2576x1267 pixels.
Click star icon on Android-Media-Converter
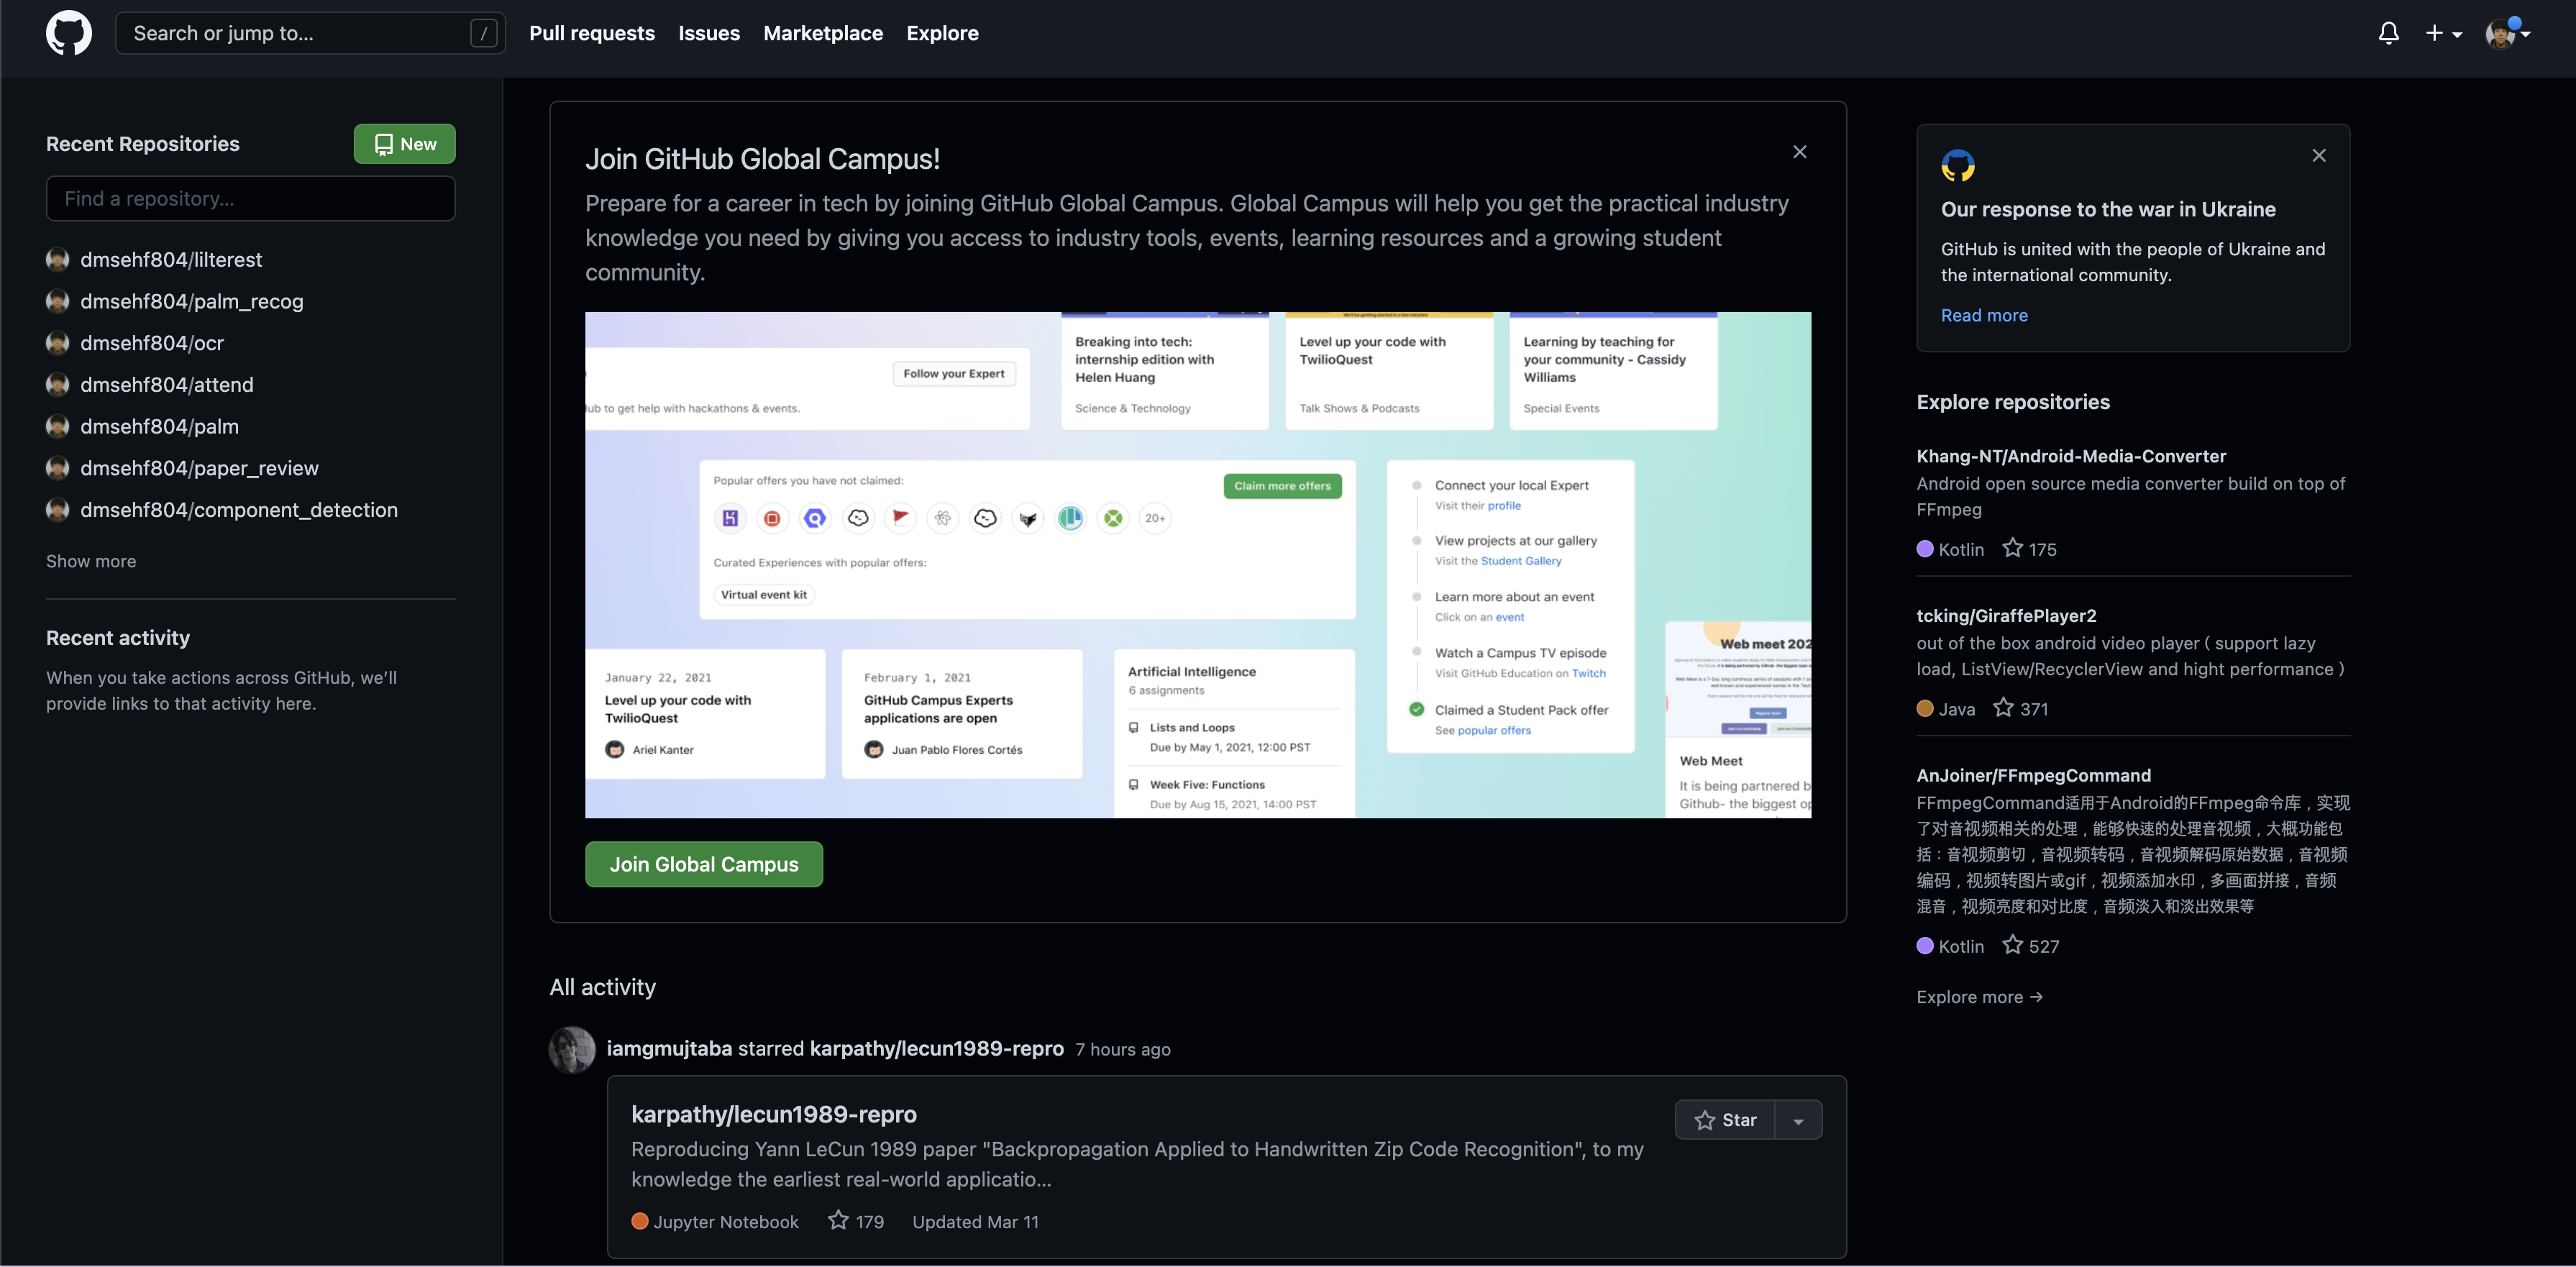click(x=2012, y=548)
